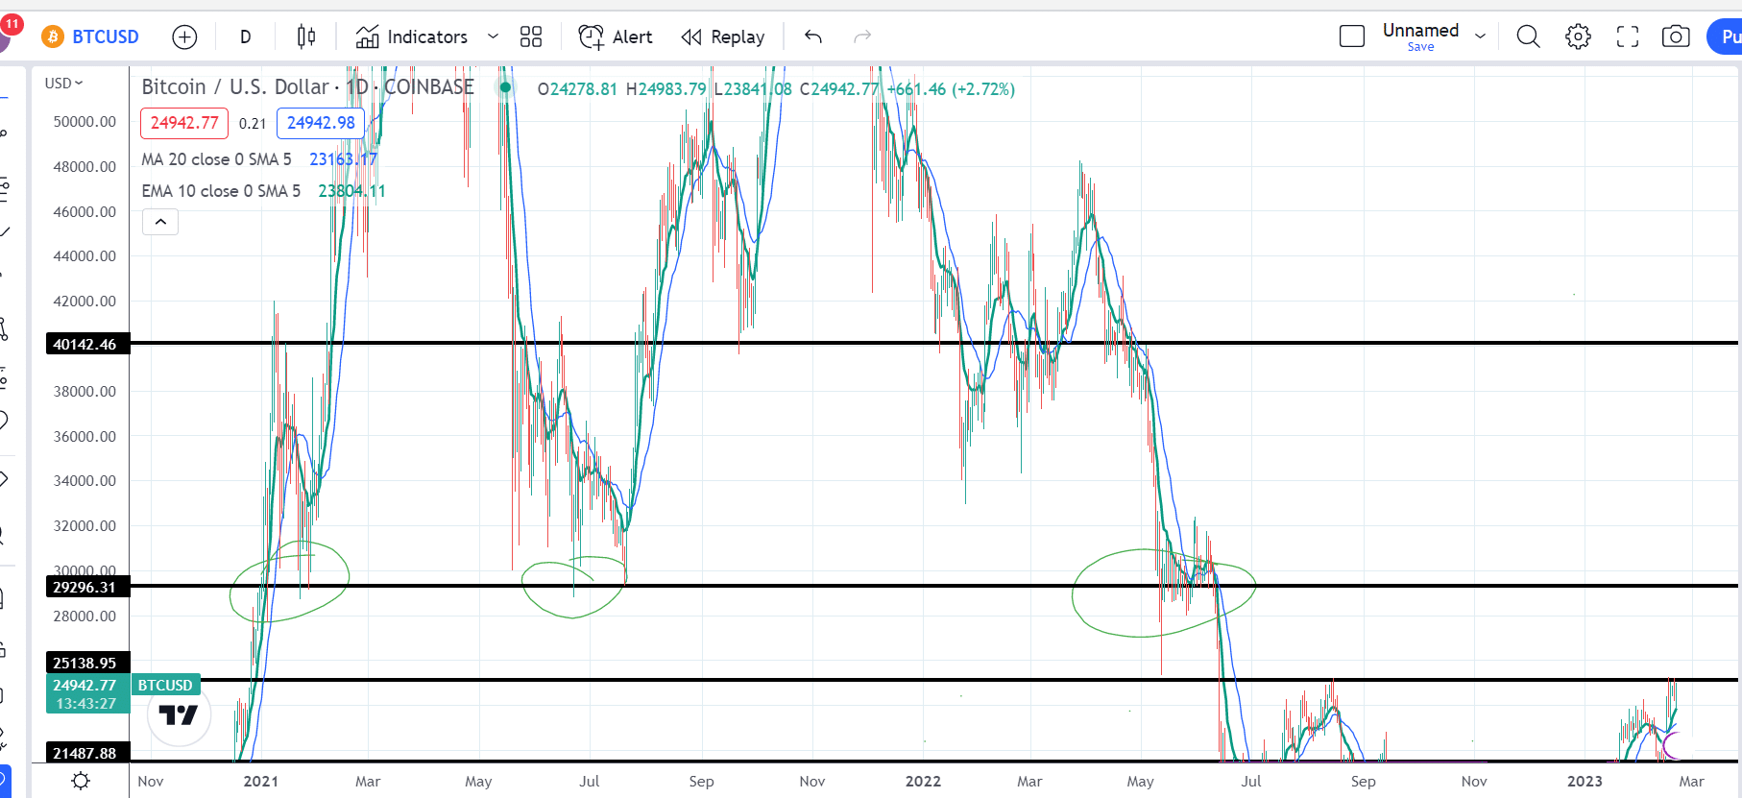Image resolution: width=1742 pixels, height=798 pixels.
Task: Expand the layout management dropdown arrow
Action: click(1481, 36)
